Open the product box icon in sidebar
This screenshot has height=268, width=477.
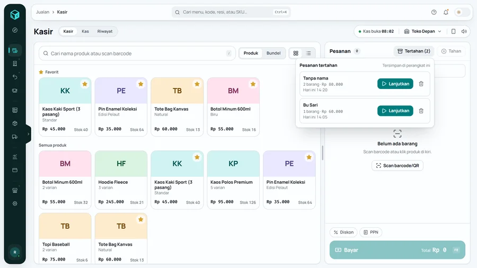point(15,123)
